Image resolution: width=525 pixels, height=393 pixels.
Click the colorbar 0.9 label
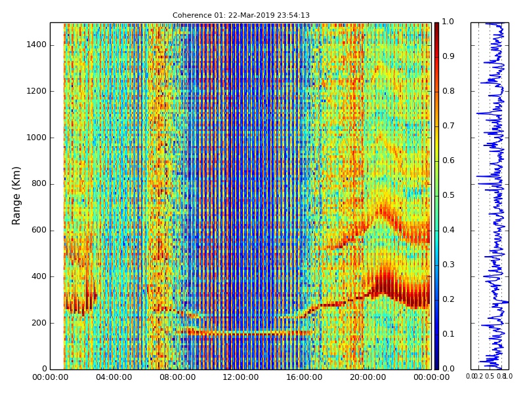(448, 56)
